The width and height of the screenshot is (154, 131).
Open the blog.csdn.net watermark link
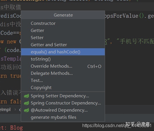click(x=117, y=126)
